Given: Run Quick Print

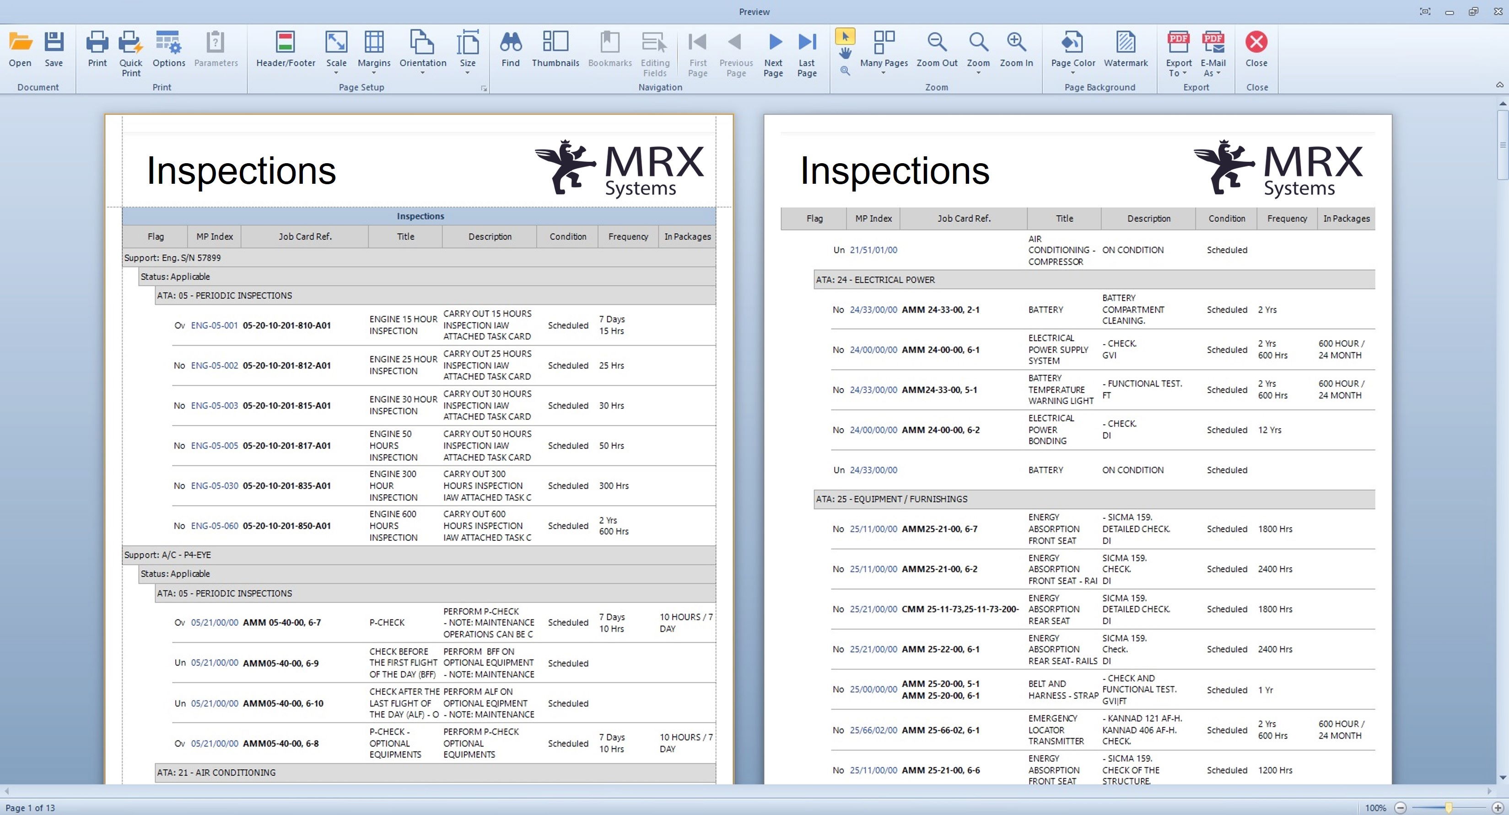Looking at the screenshot, I should [131, 54].
